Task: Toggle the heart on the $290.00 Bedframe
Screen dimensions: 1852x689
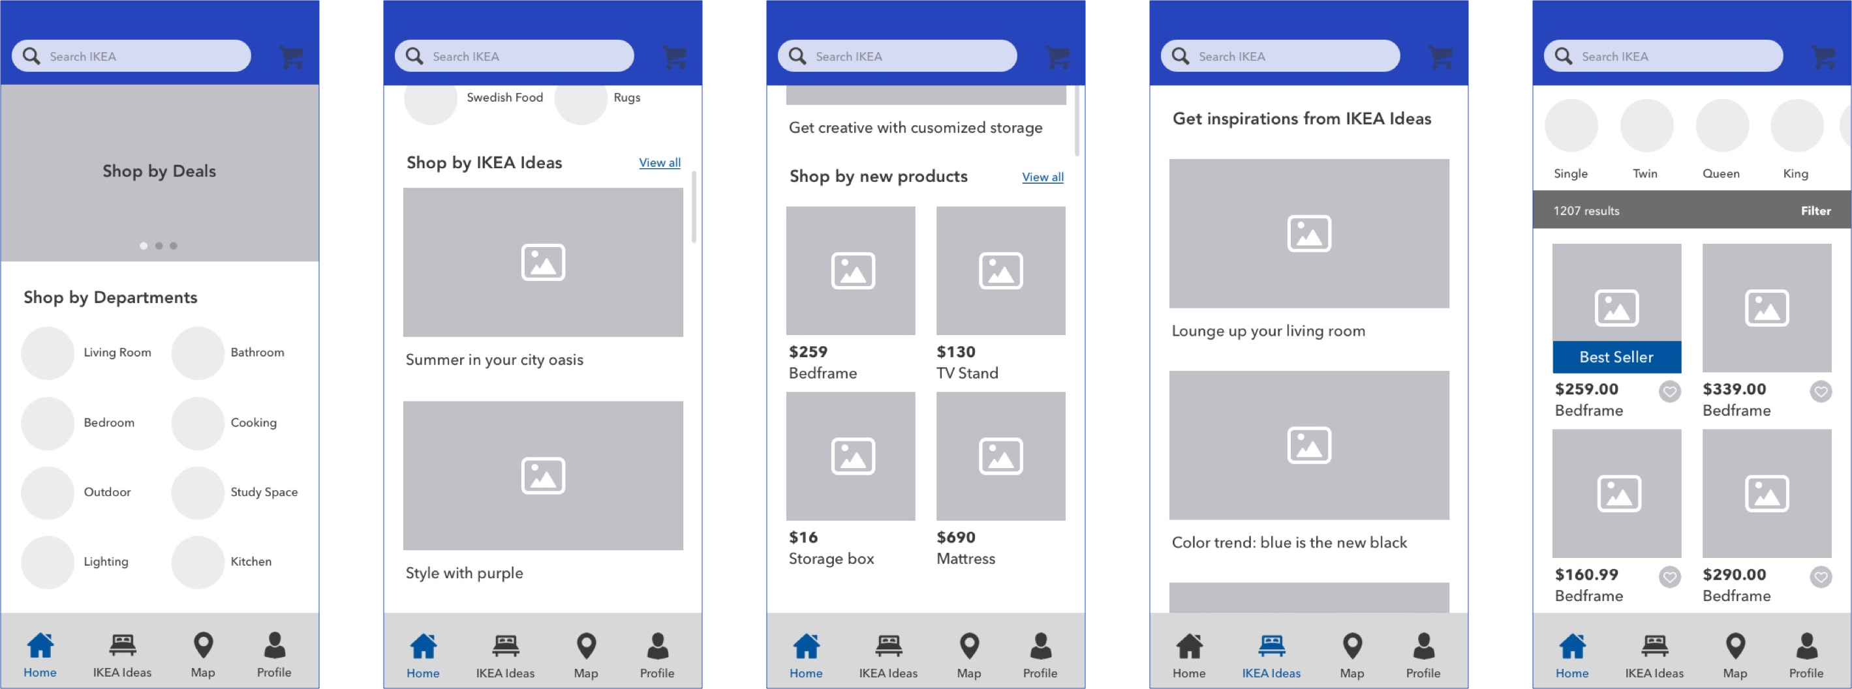Action: (1821, 577)
